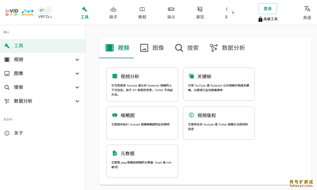Click the vera.ai logo
This screenshot has width=317, height=190.
pyautogui.click(x=45, y=13)
